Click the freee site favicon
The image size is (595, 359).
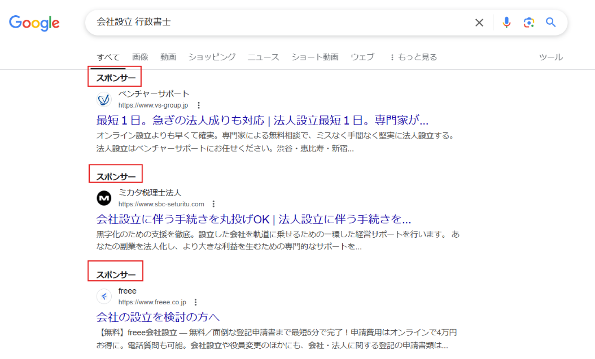click(104, 296)
